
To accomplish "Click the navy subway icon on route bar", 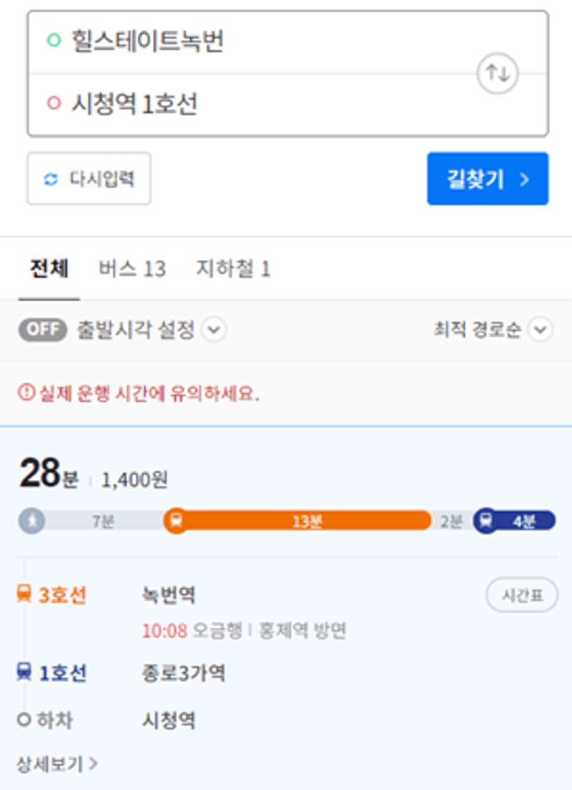I will pos(486,520).
